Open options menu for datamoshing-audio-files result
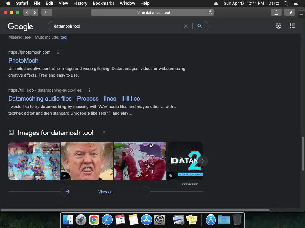This screenshot has width=305, height=228. point(89,90)
